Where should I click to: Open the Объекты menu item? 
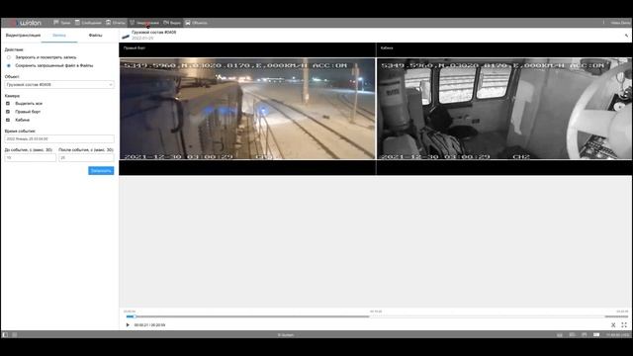point(196,23)
